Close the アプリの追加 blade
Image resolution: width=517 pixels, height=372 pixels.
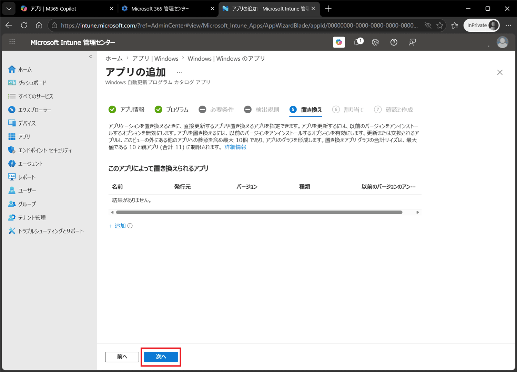click(x=500, y=72)
